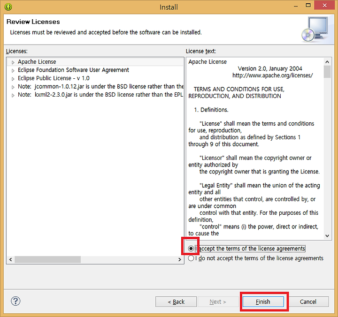Click the licenses list horizontal scrollbar thumb
The height and width of the screenshot is (317, 338).
(47, 259)
